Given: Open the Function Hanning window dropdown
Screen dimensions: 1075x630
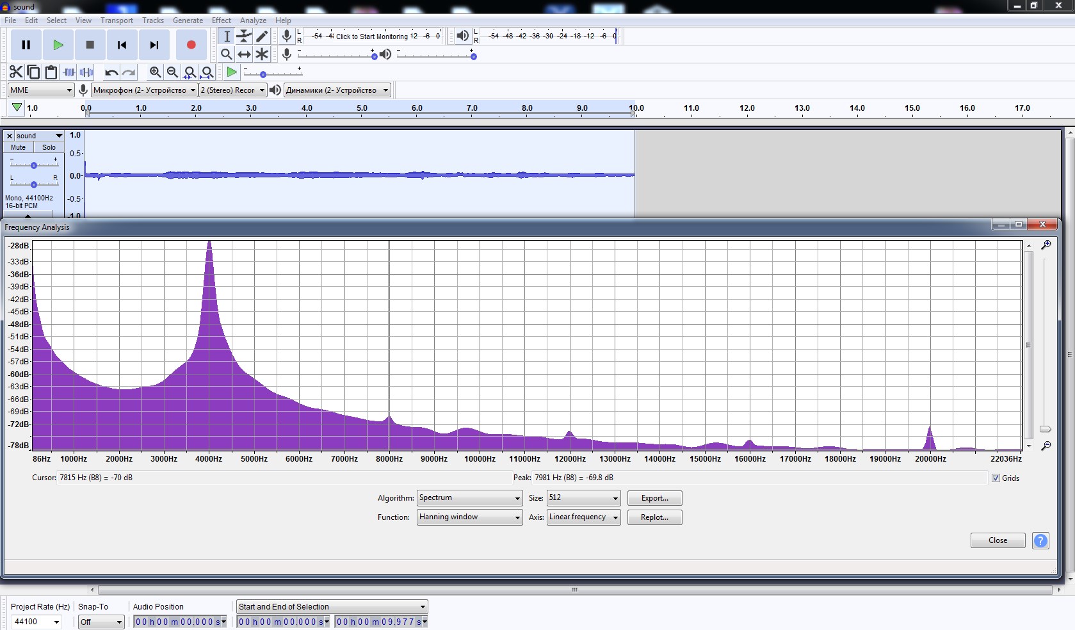Looking at the screenshot, I should (469, 517).
